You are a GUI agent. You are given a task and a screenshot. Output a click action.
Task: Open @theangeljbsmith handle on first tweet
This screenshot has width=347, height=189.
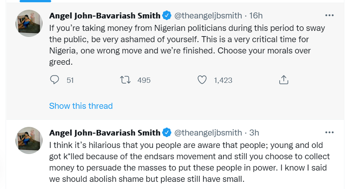pyautogui.click(x=208, y=16)
